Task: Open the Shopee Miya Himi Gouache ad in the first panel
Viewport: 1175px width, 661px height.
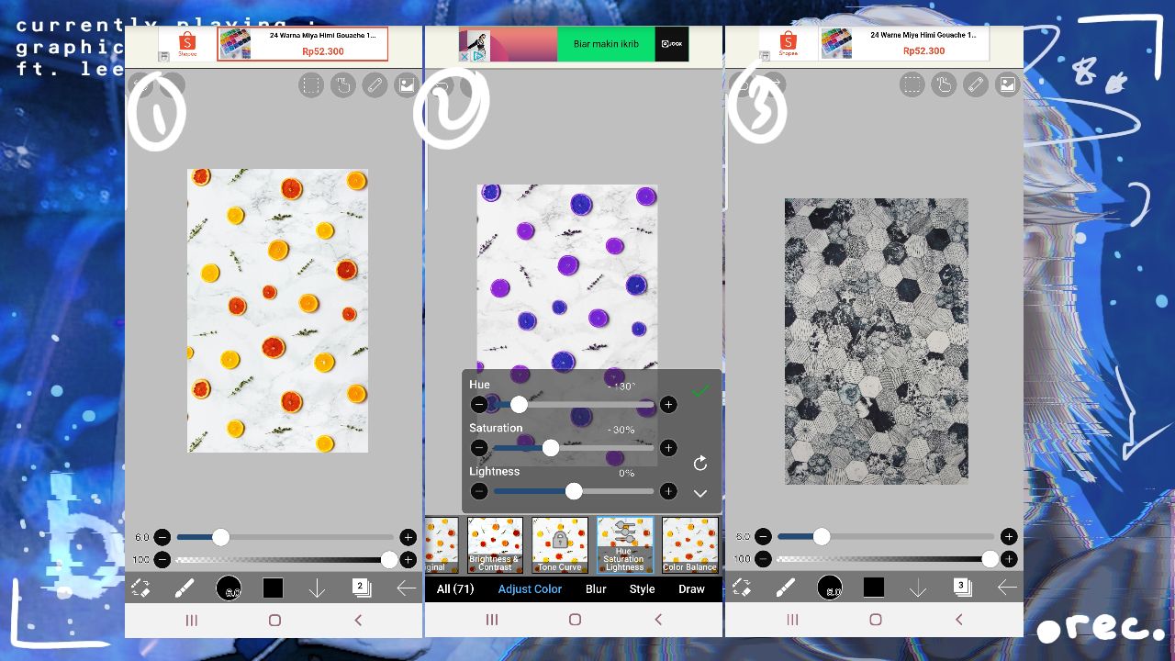Action: coord(302,43)
